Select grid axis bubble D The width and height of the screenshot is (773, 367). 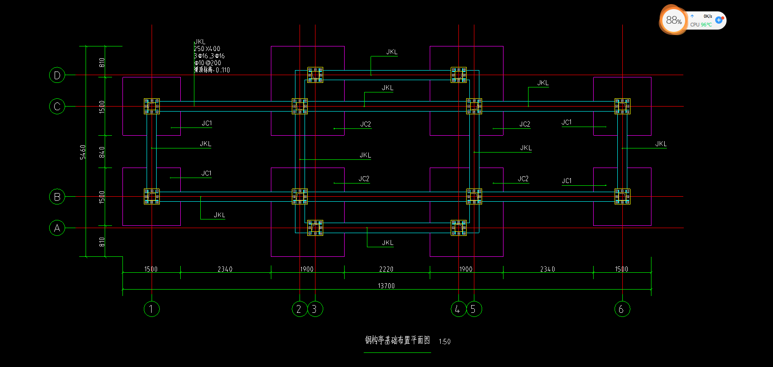click(57, 75)
